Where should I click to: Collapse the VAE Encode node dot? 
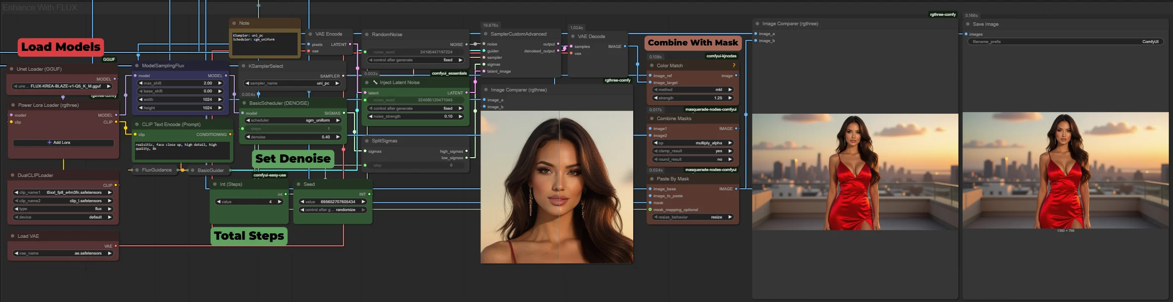pyautogui.click(x=310, y=34)
